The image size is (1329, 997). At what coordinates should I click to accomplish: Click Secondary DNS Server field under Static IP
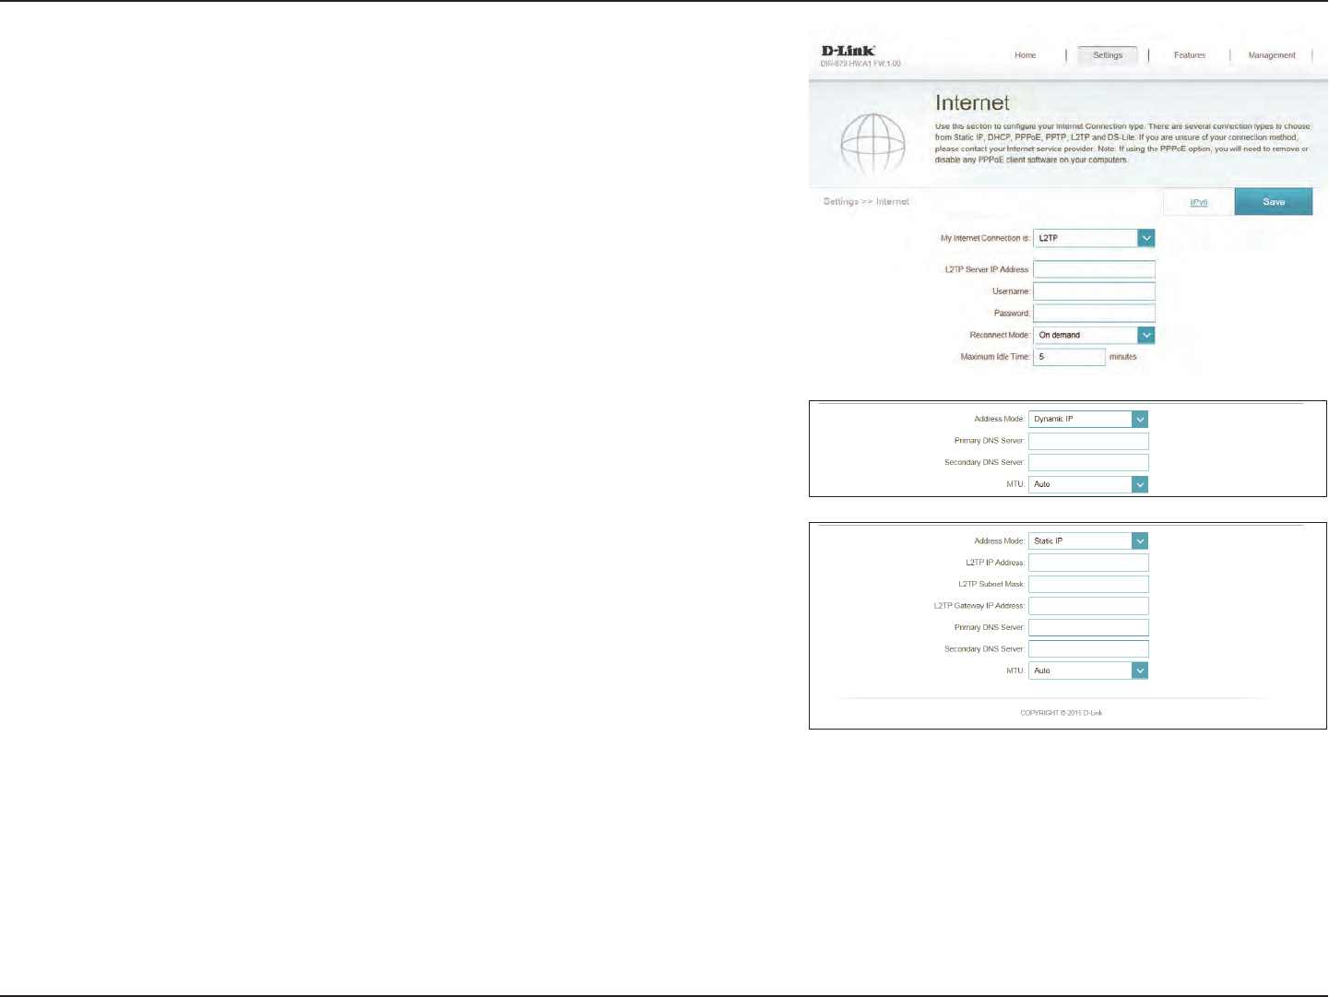click(x=1088, y=649)
